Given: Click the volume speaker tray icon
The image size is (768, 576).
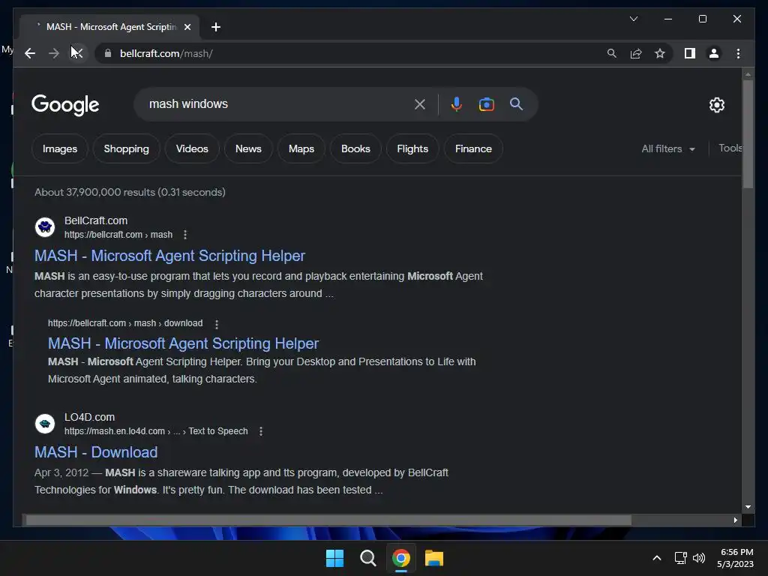Looking at the screenshot, I should (699, 558).
